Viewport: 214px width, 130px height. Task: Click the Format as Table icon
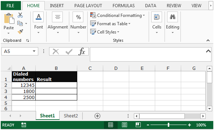coord(93,23)
